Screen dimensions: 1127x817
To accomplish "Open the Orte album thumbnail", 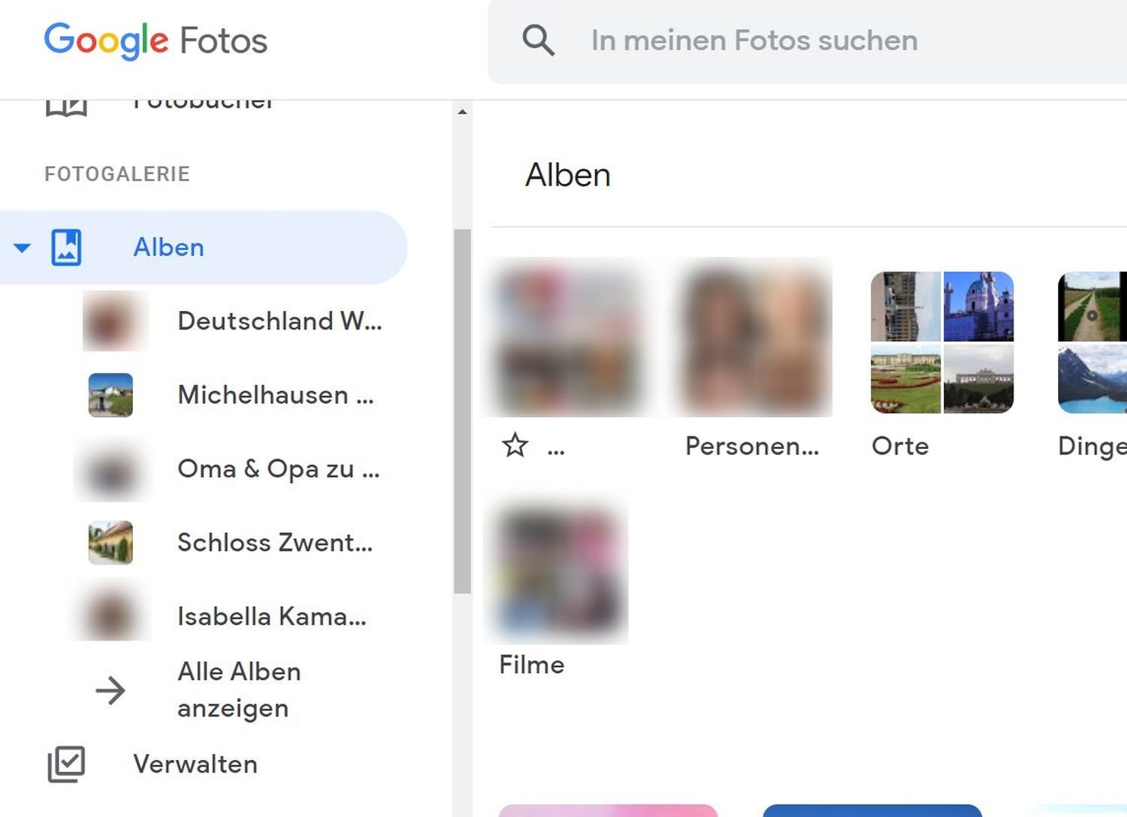I will [x=942, y=342].
